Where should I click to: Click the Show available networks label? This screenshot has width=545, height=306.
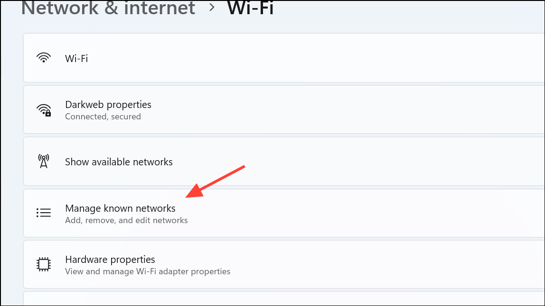click(119, 162)
